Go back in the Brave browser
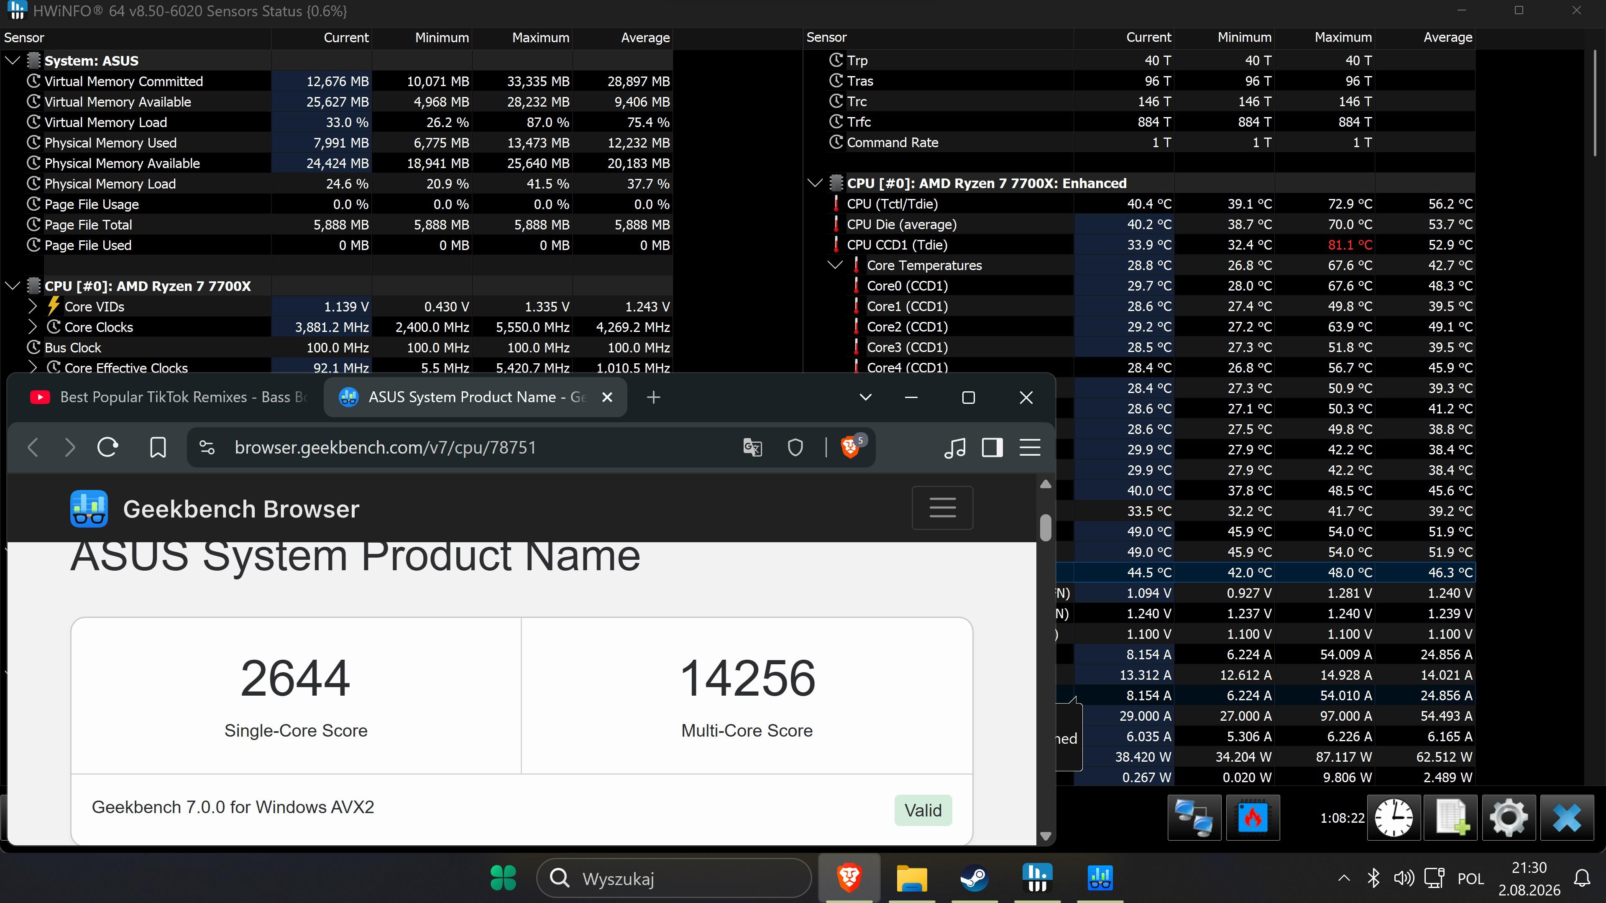1606x903 pixels. [x=33, y=447]
